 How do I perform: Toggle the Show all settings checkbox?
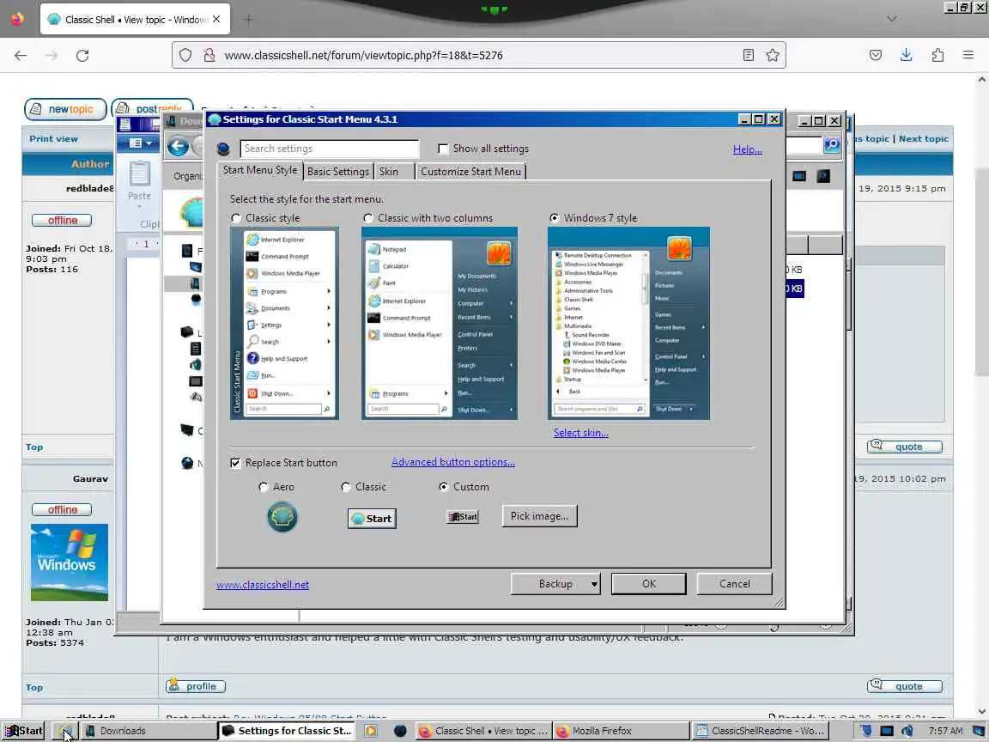pyautogui.click(x=443, y=149)
